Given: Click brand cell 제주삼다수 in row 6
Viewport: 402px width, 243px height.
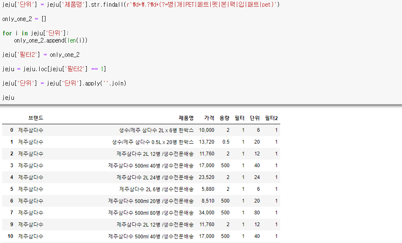Looking at the screenshot, I should pyautogui.click(x=31, y=201).
